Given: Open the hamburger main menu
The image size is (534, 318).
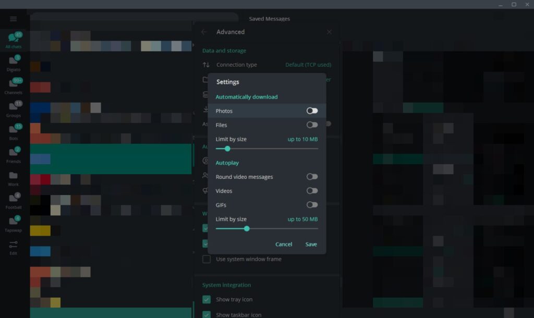Looking at the screenshot, I should [x=13, y=19].
